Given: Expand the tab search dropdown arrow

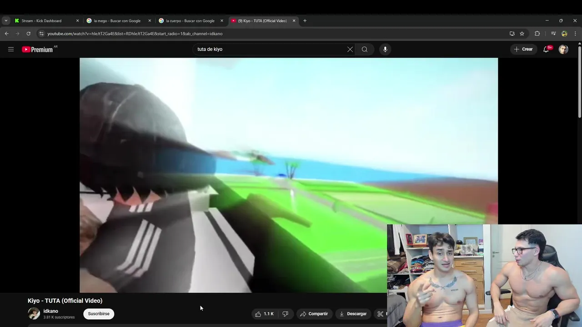Looking at the screenshot, I should 6,20.
